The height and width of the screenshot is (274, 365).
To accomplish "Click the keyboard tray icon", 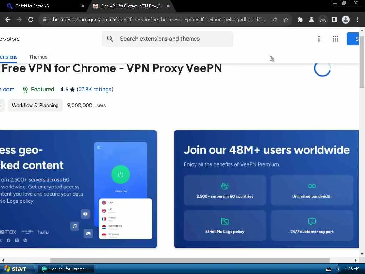I will click(x=328, y=269).
